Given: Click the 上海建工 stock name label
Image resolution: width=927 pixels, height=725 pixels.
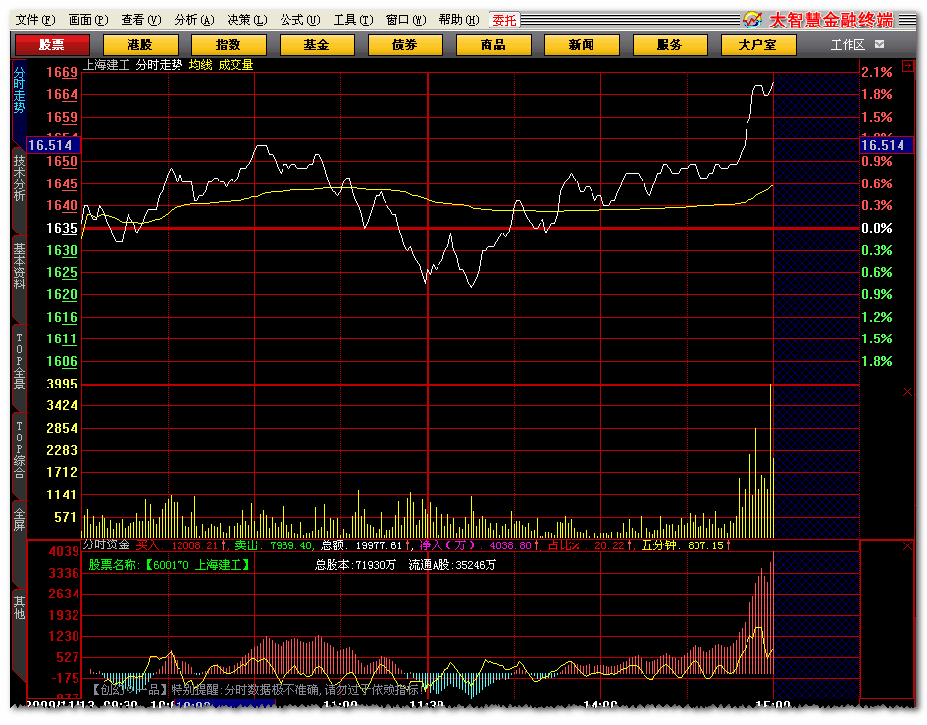Looking at the screenshot, I should tap(106, 65).
